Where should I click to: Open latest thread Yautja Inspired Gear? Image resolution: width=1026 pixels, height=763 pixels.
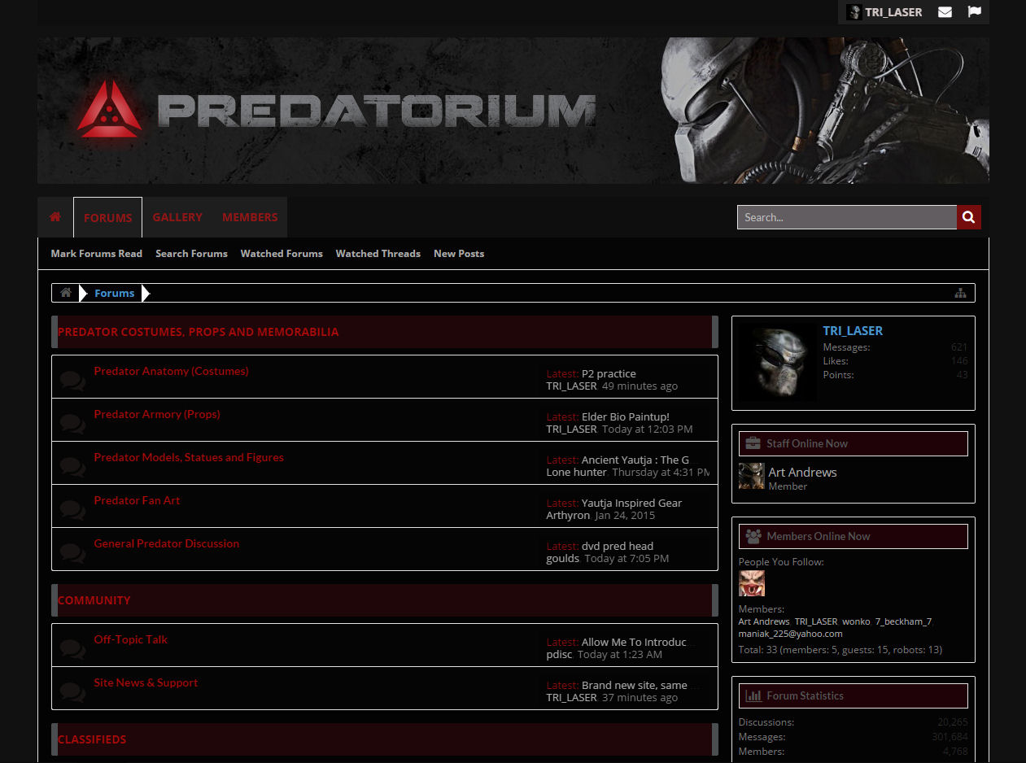(632, 503)
